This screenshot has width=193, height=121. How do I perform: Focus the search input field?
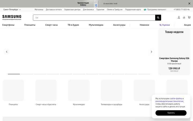[x=94, y=18]
